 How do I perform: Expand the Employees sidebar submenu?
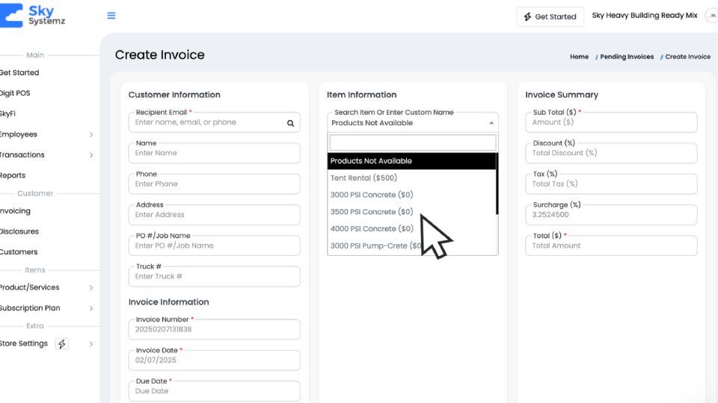coord(91,135)
